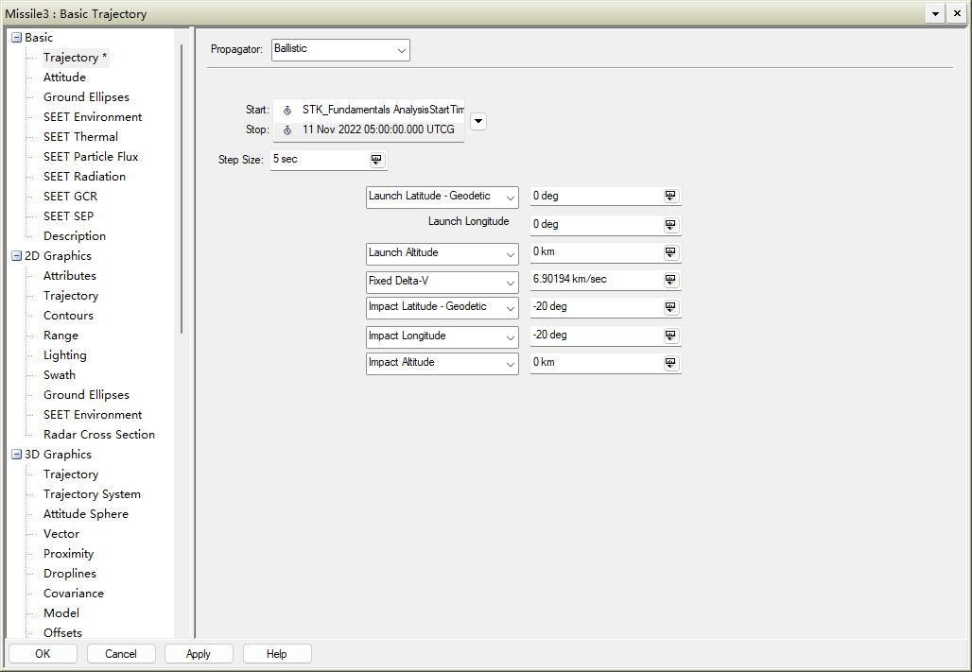Open the Fixed Delta-V method dropdown
This screenshot has height=672, width=972.
[x=511, y=281]
